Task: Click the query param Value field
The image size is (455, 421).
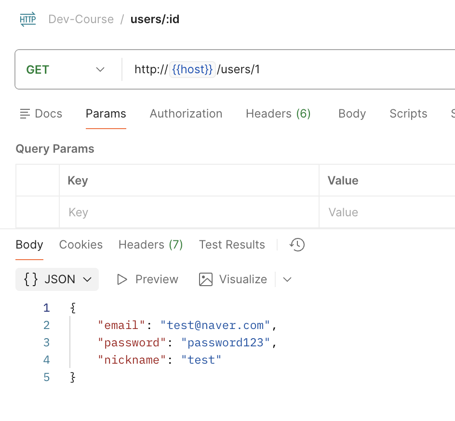Action: (x=386, y=212)
